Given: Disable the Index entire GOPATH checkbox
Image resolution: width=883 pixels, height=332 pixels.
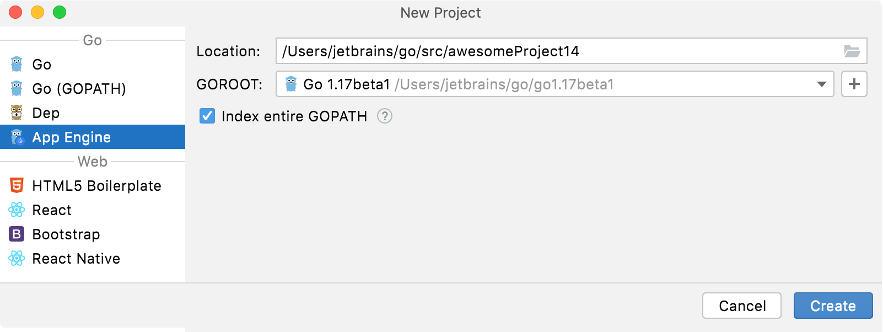Looking at the screenshot, I should point(207,116).
